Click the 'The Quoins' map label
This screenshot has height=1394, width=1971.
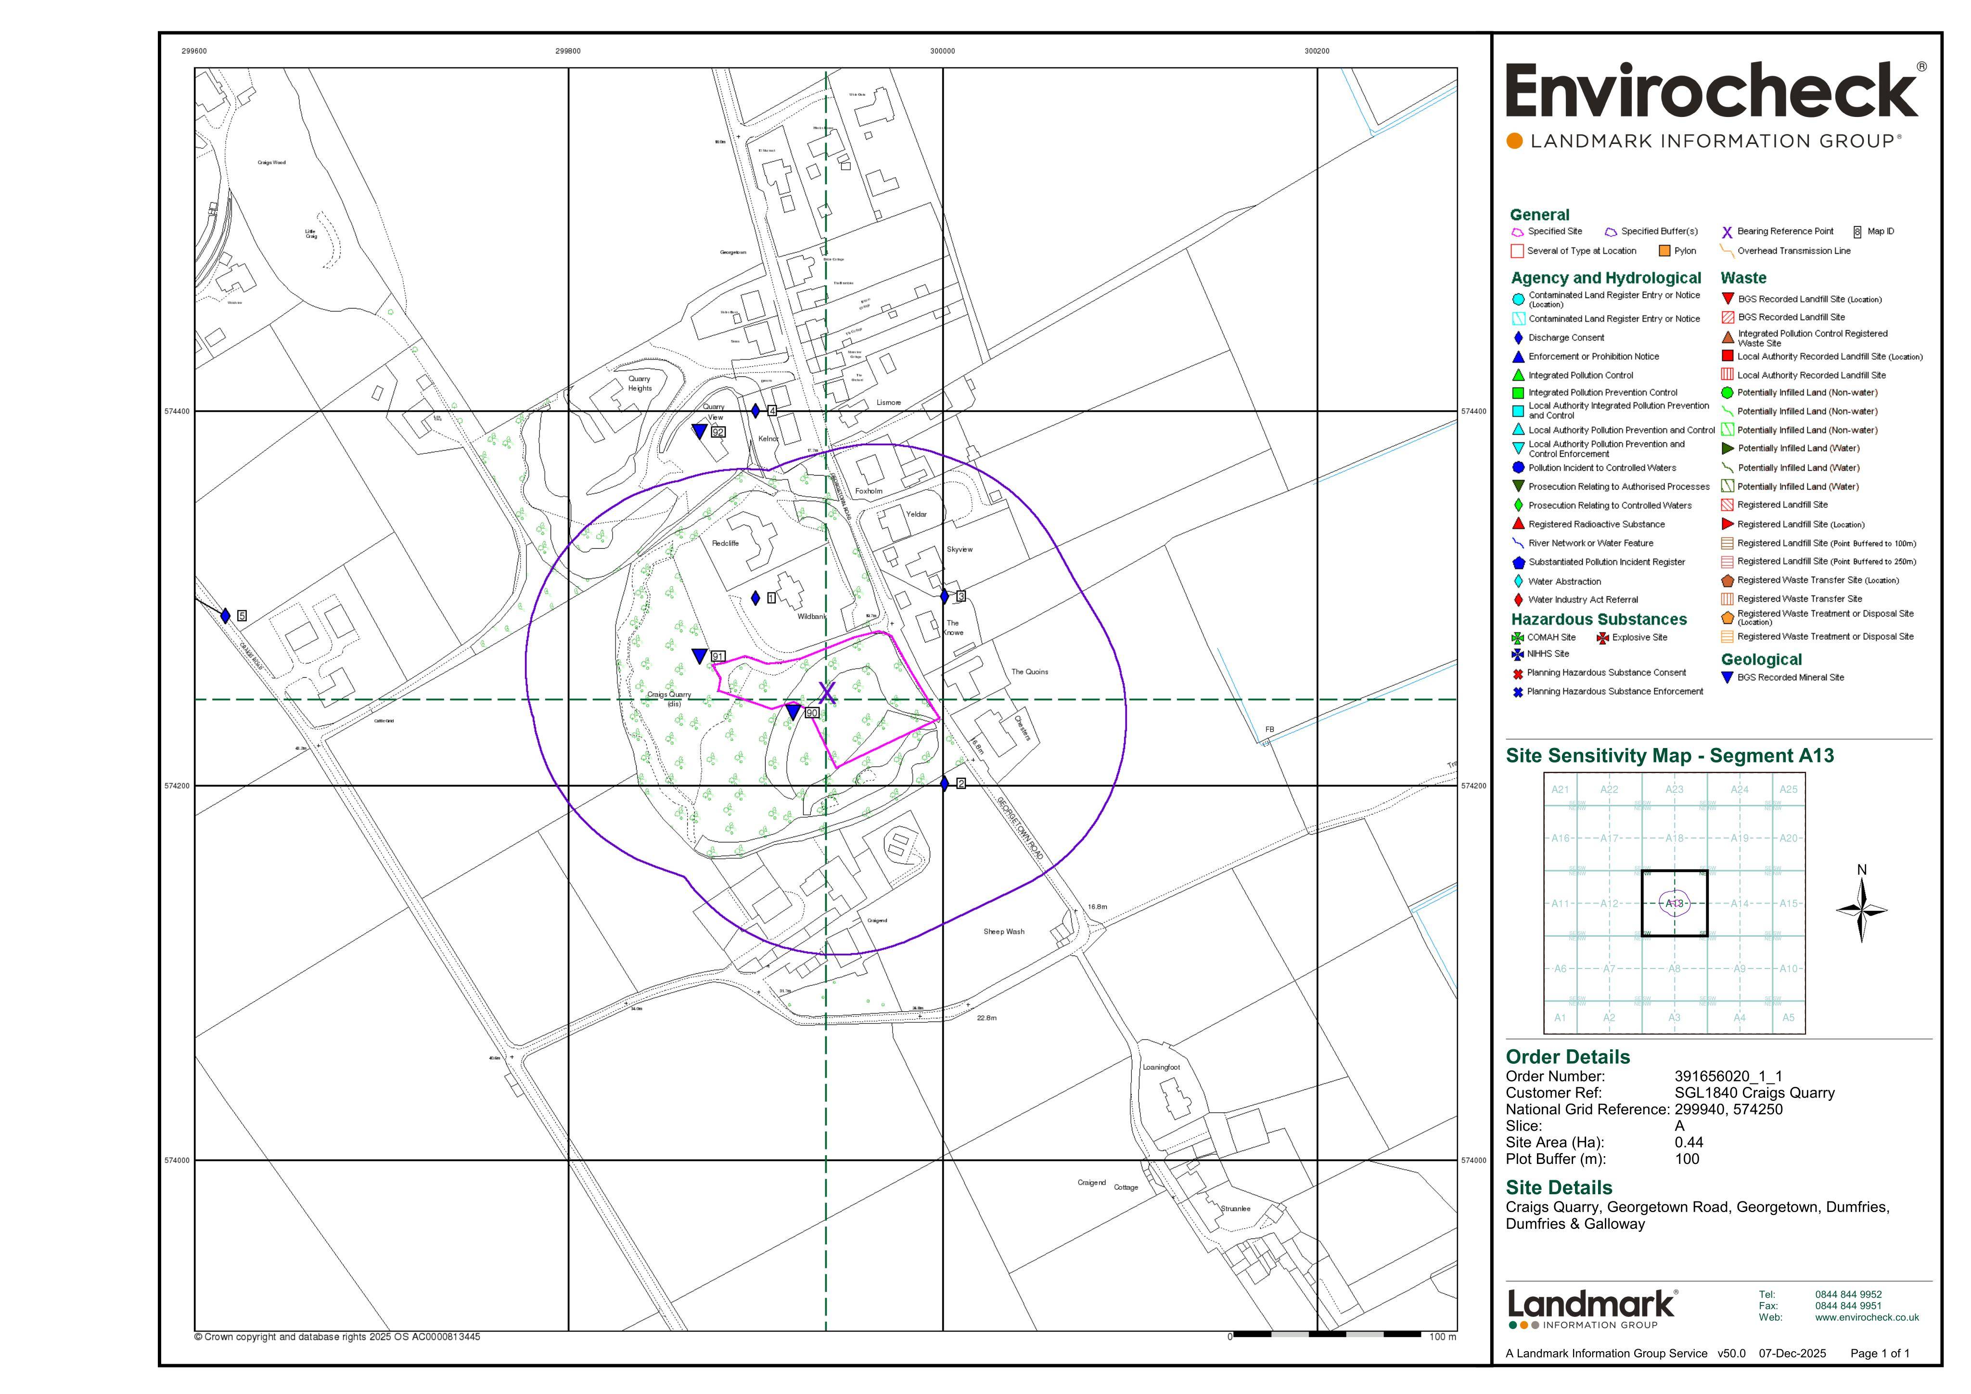1029,671
